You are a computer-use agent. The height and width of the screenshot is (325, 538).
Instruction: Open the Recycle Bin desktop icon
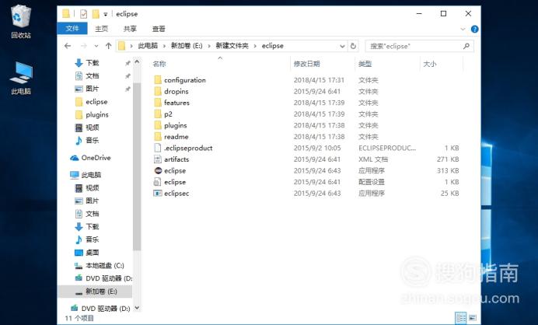tap(21, 21)
